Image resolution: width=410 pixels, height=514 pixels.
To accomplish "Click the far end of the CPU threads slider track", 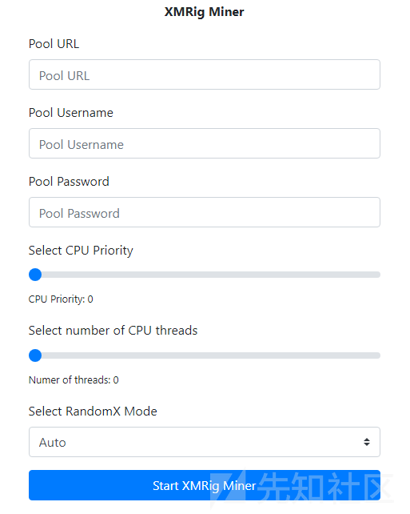I will click(377, 355).
